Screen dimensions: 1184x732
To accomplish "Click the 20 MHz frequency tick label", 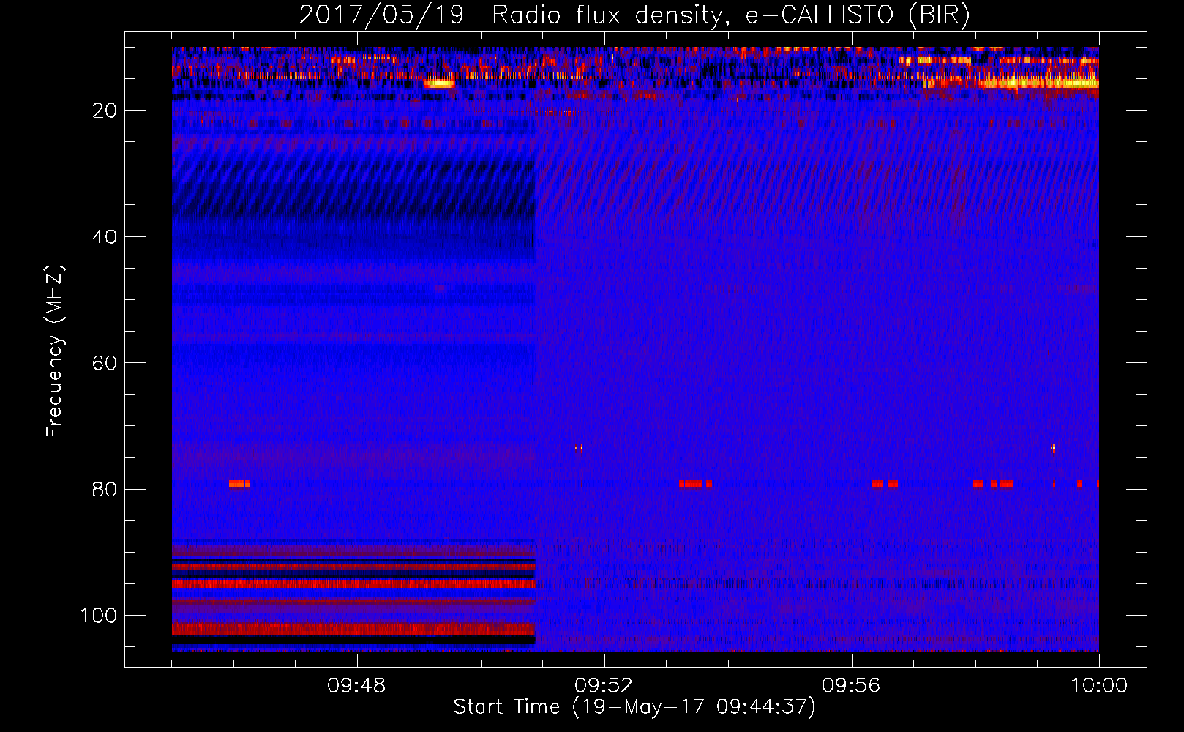I will coord(105,111).
